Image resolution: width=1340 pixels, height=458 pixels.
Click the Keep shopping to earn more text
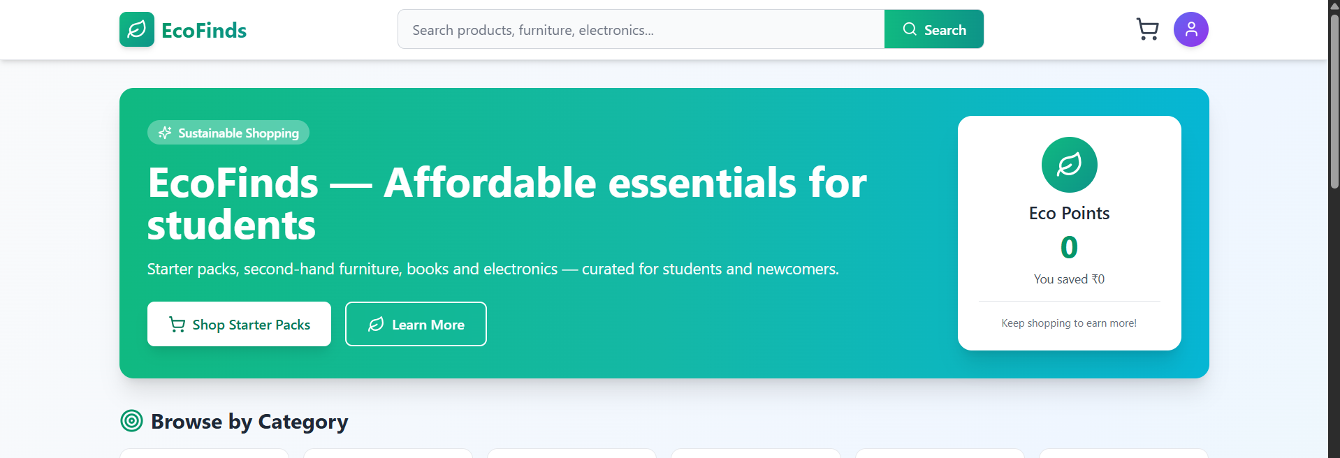pyautogui.click(x=1069, y=323)
